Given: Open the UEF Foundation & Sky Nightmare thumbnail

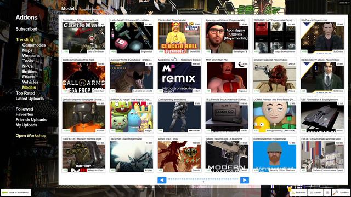Looking at the screenshot, I should [x=322, y=117].
